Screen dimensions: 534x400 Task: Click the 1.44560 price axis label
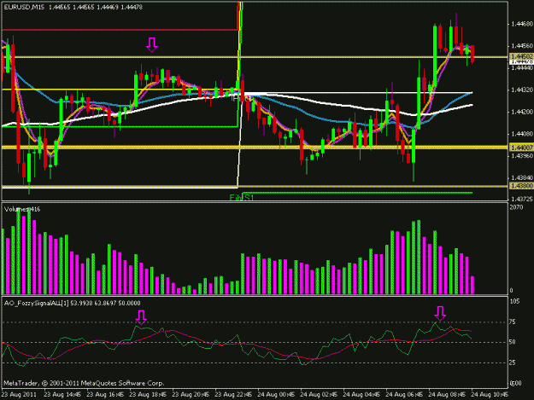[x=522, y=46]
